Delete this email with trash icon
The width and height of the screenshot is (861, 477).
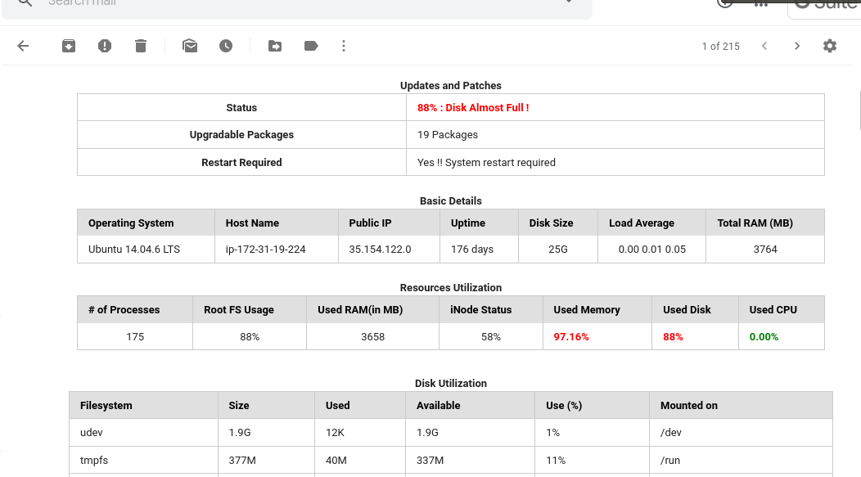coord(141,46)
